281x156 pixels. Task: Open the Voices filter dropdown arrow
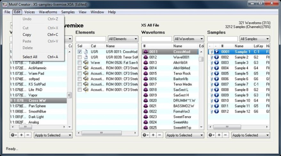pos(70,39)
